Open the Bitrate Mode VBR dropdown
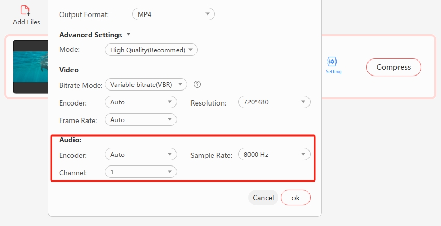The image size is (441, 226). [x=146, y=84]
